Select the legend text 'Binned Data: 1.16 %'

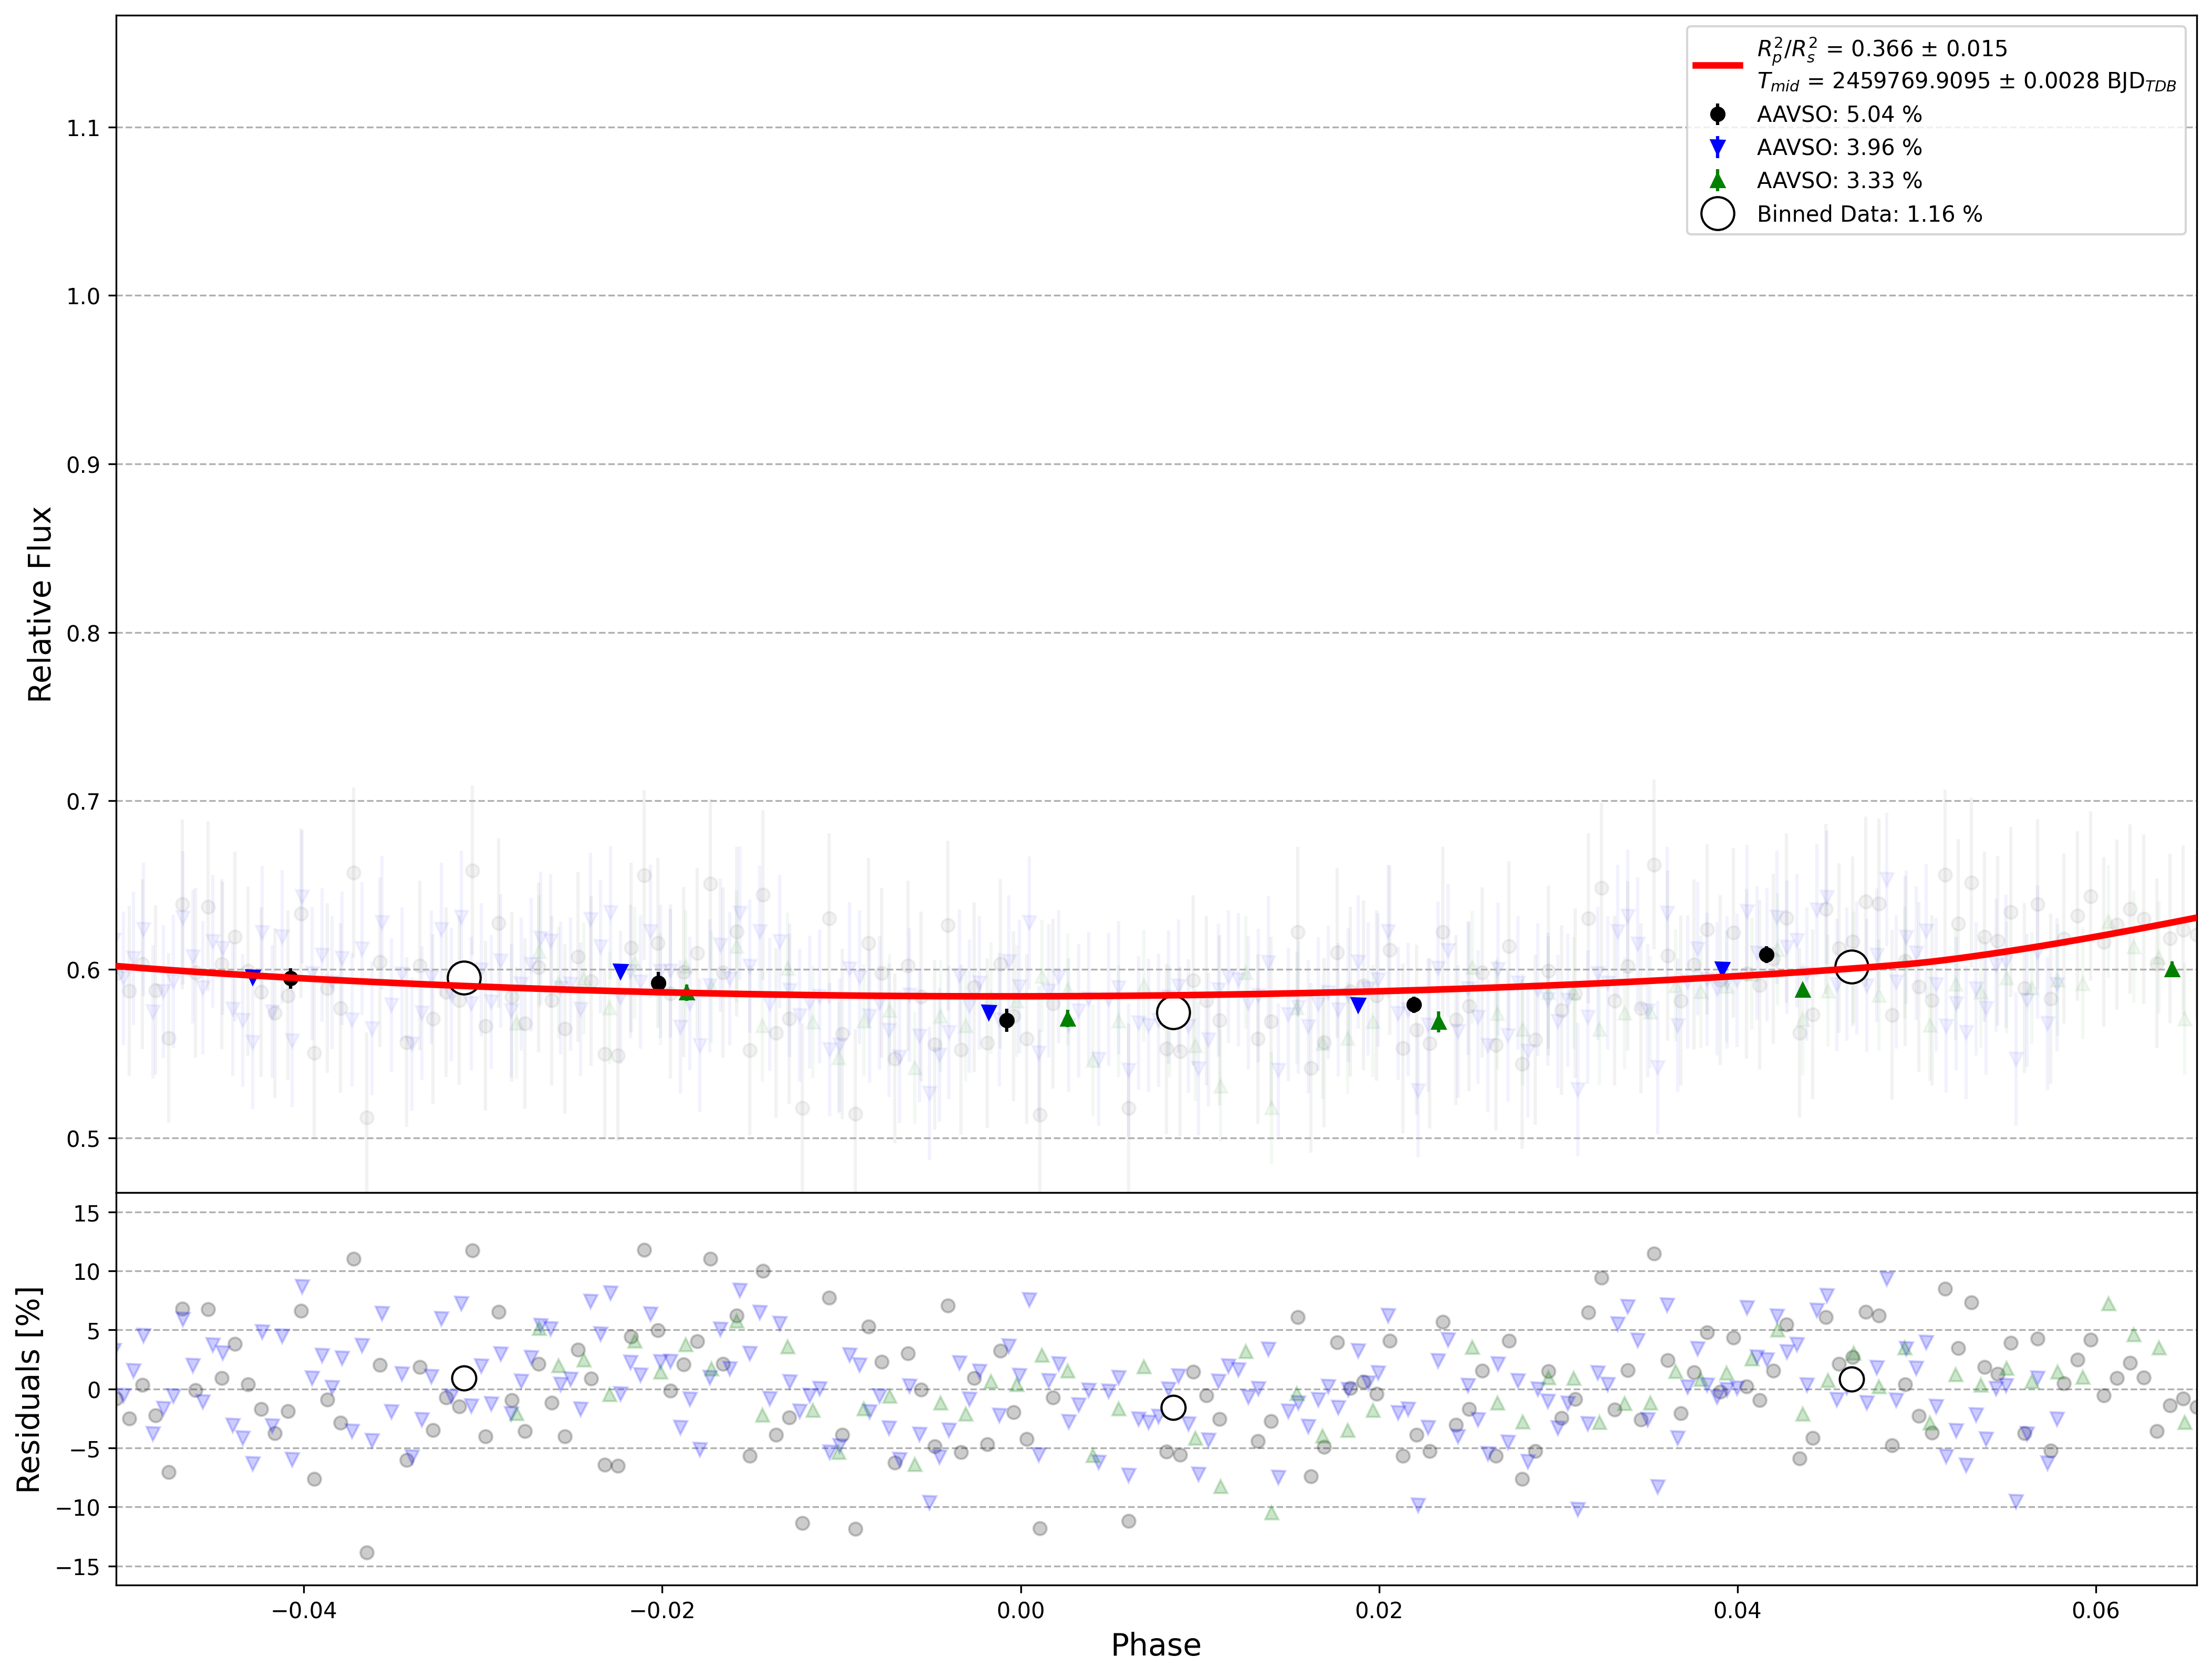(x=1869, y=214)
